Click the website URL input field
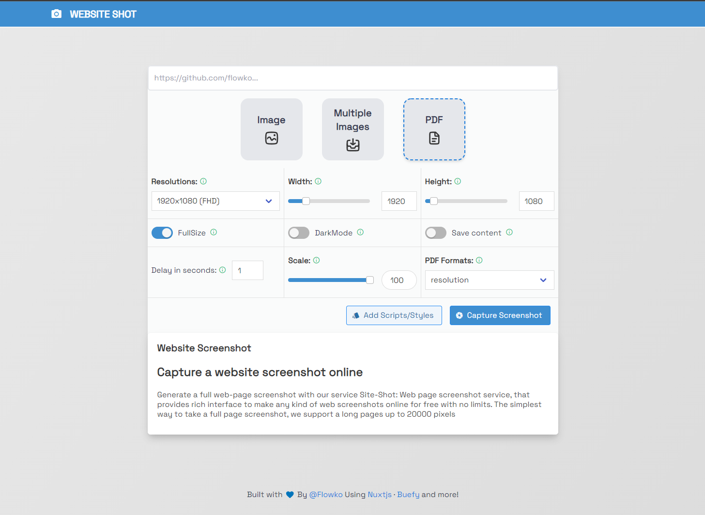The image size is (705, 515). tap(352, 78)
